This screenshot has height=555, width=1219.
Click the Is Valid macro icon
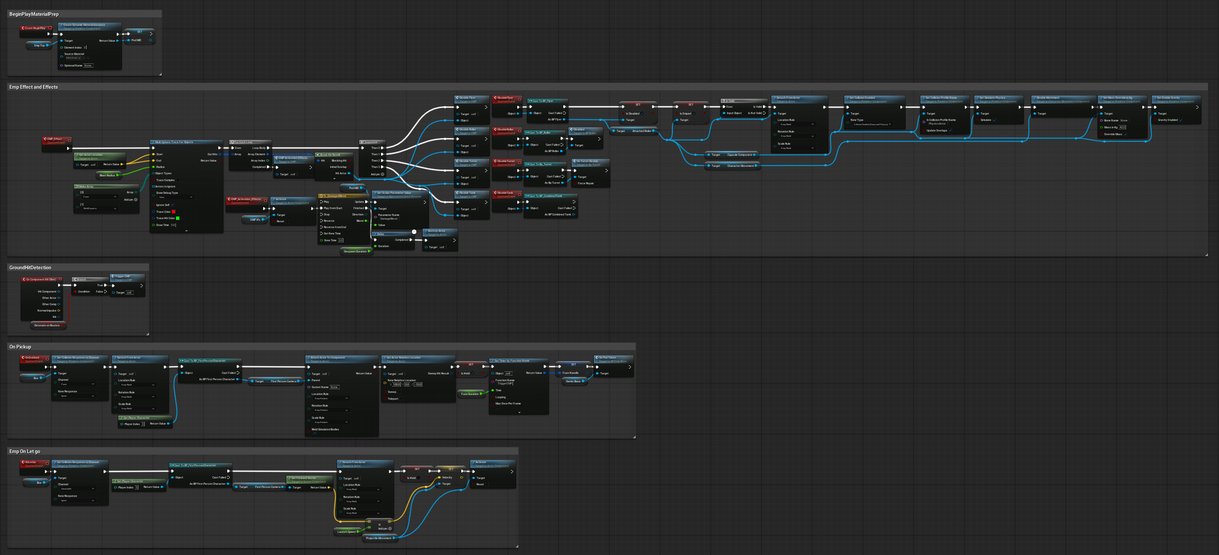tap(724, 101)
